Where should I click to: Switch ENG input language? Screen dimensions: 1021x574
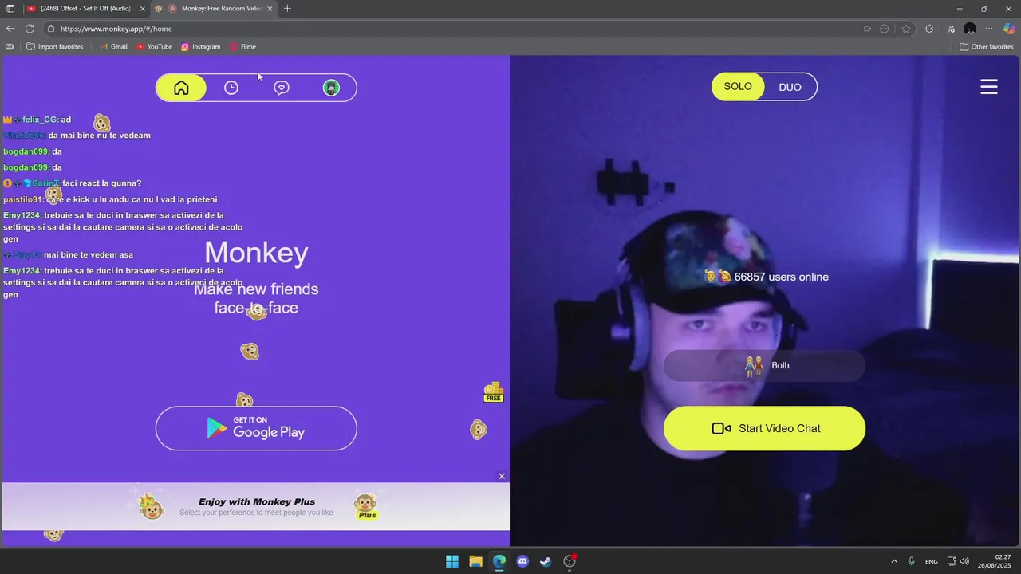point(932,562)
